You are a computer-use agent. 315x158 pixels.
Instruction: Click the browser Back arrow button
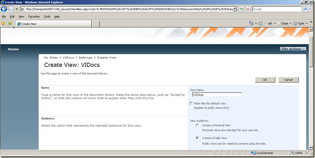[4, 9]
